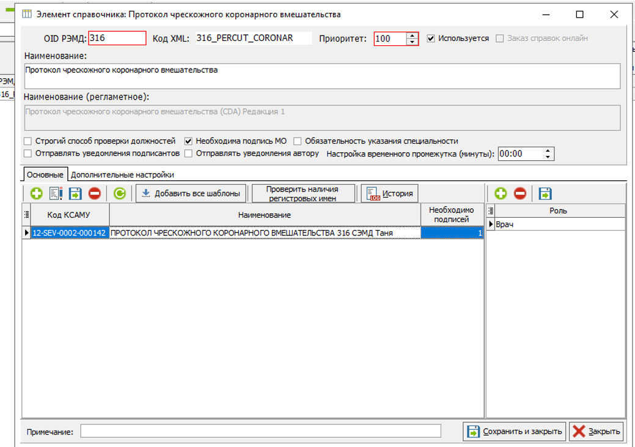Switch to the Основные tab
Image resolution: width=635 pixels, height=447 pixels.
click(45, 175)
